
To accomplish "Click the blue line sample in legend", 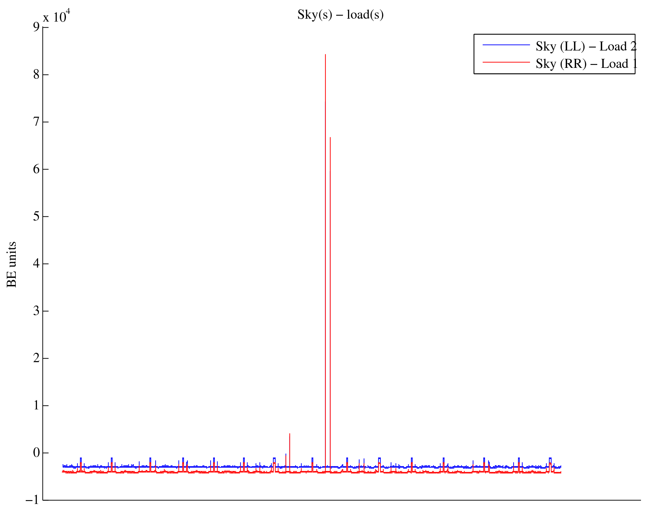I will pos(506,45).
